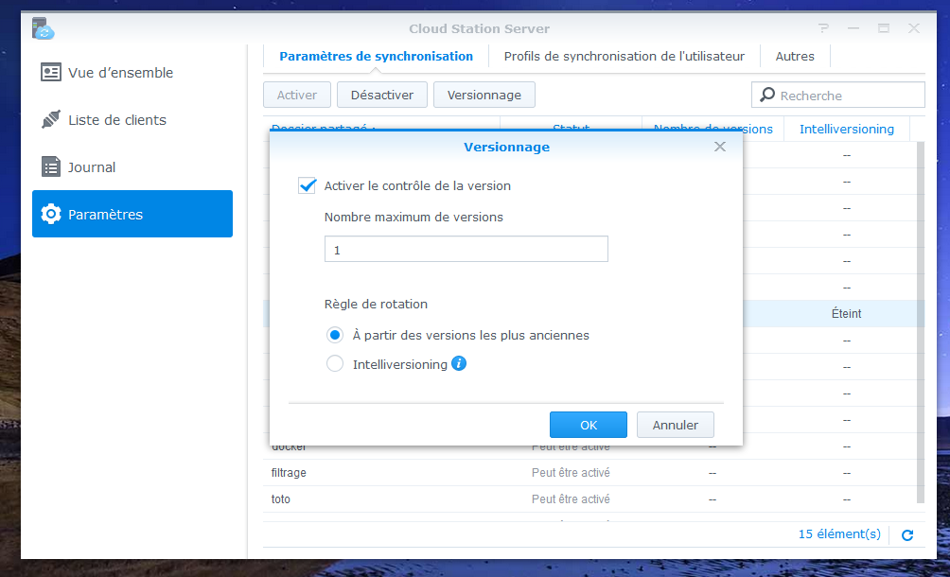Viewport: 950px width, 577px height.
Task: Click the Recherche search field
Action: click(x=838, y=95)
